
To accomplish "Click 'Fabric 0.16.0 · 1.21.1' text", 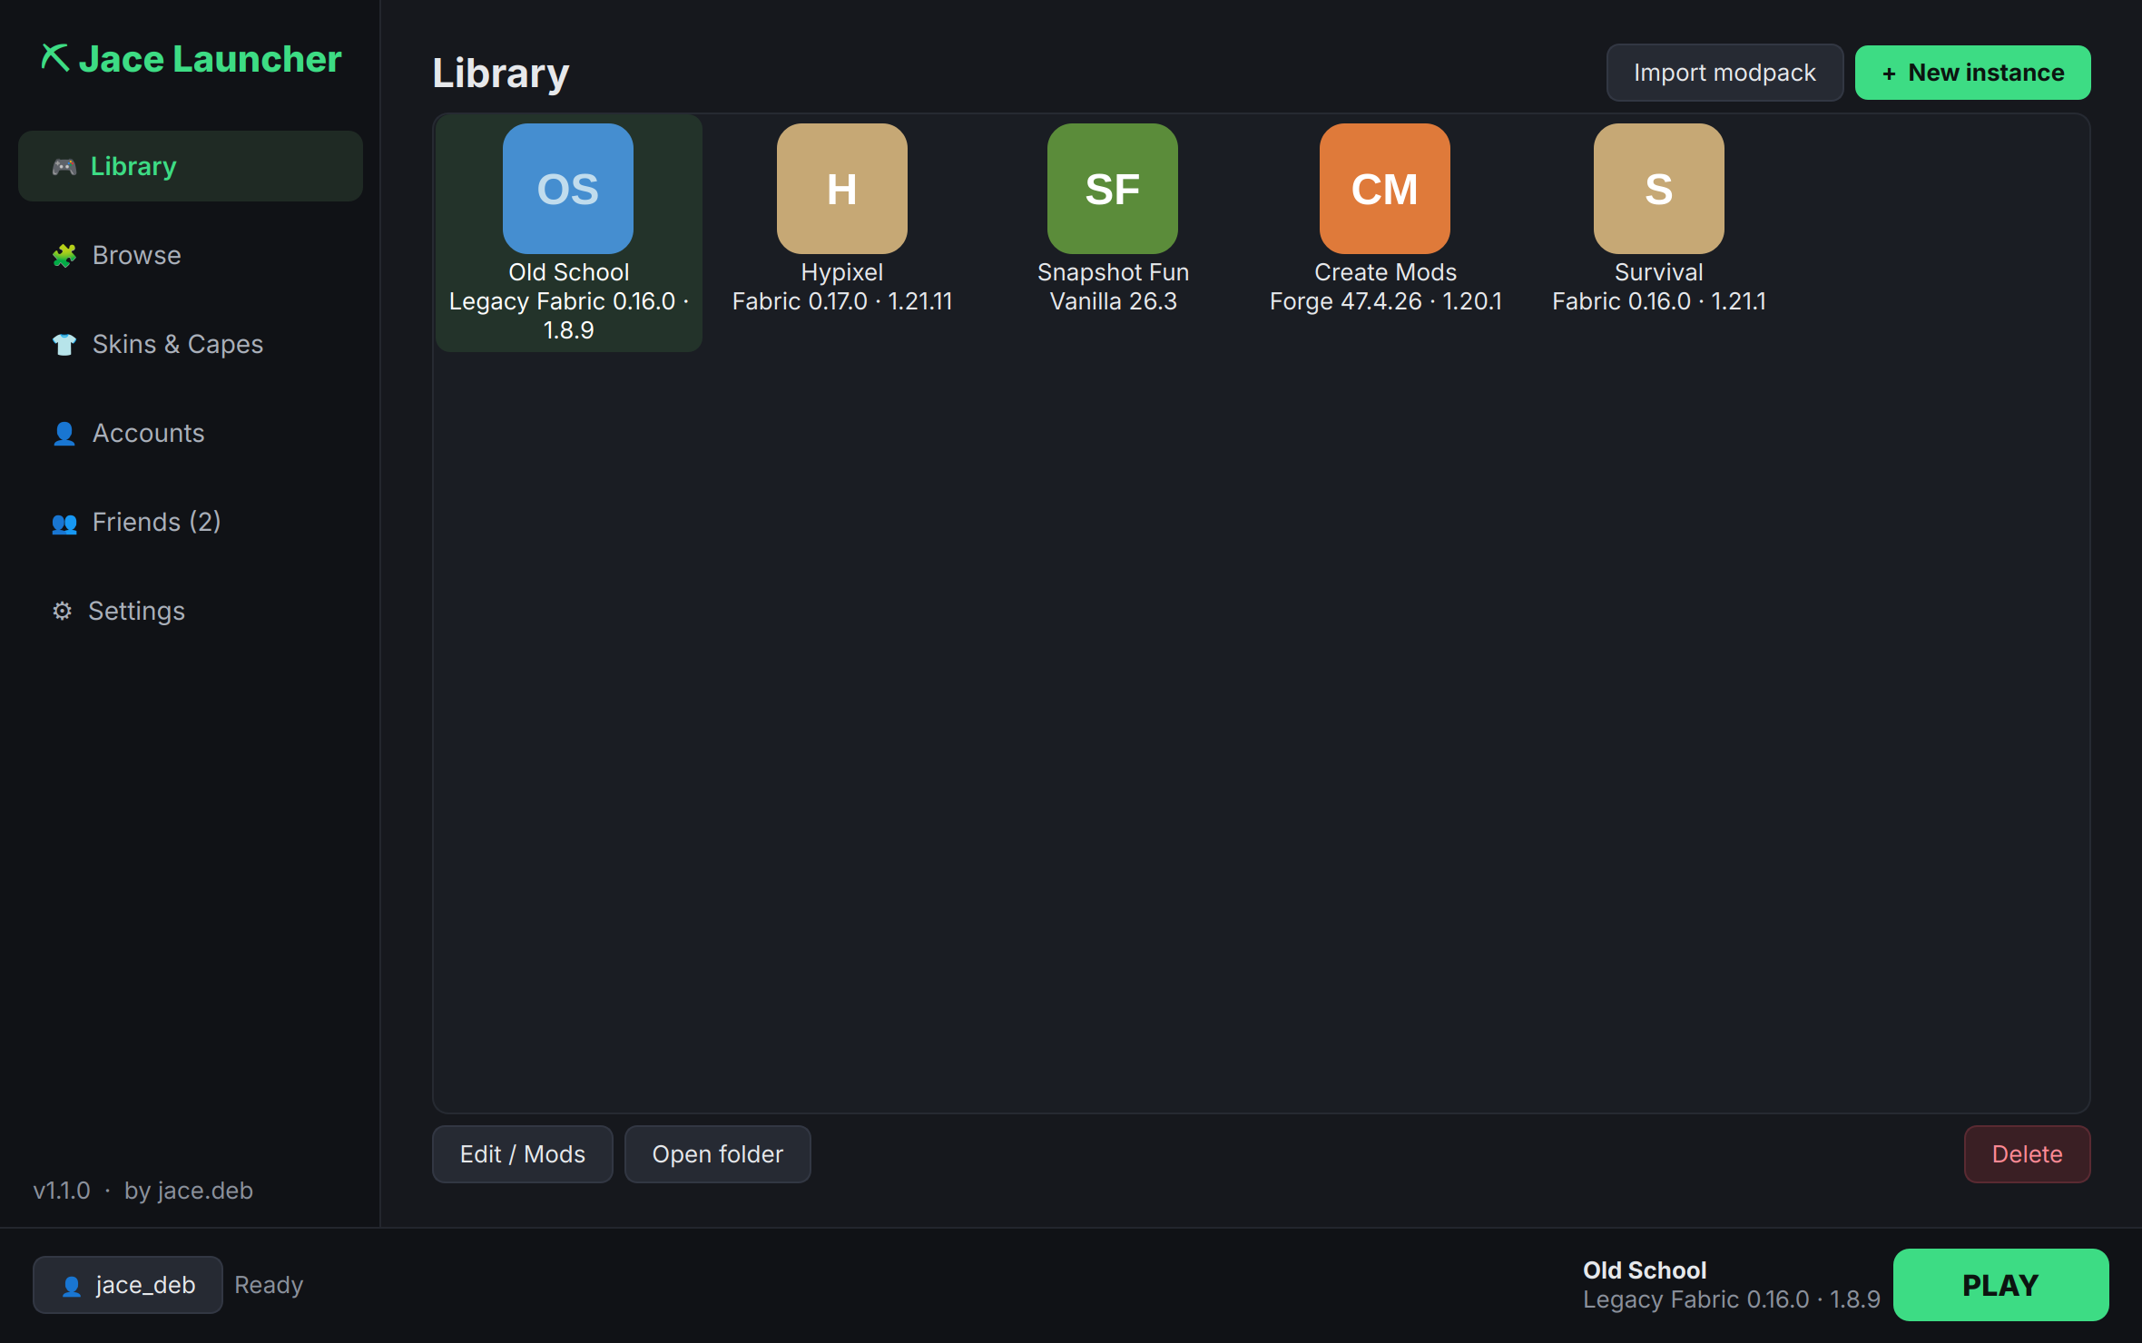I will 1659,301.
